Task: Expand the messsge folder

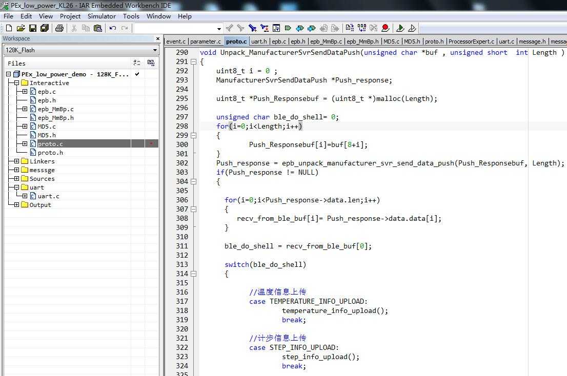Action: click(16, 170)
